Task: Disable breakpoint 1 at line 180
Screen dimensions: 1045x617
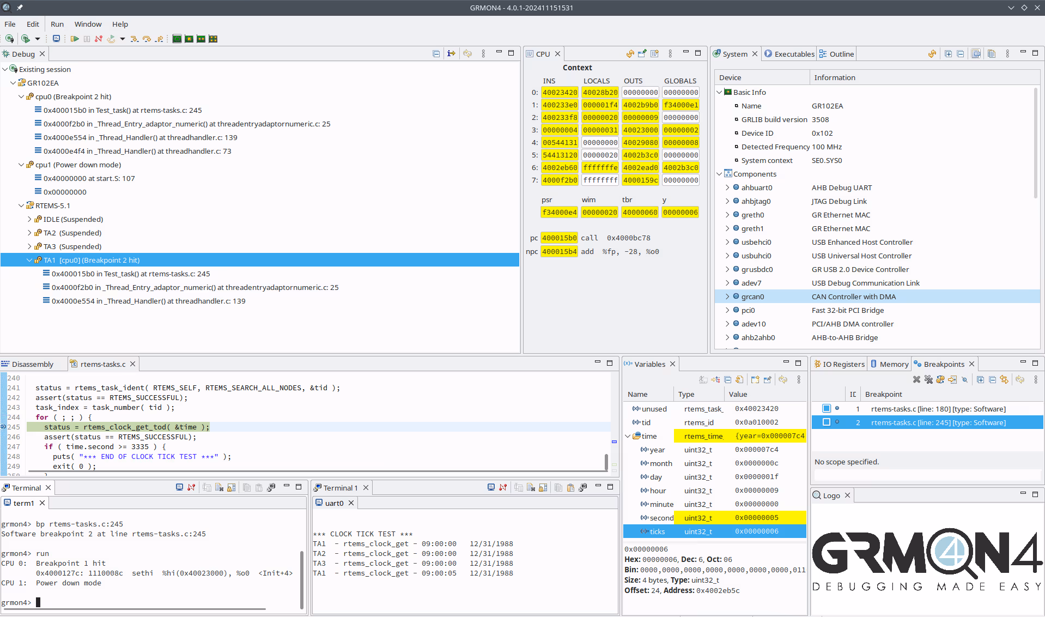Action: point(827,409)
